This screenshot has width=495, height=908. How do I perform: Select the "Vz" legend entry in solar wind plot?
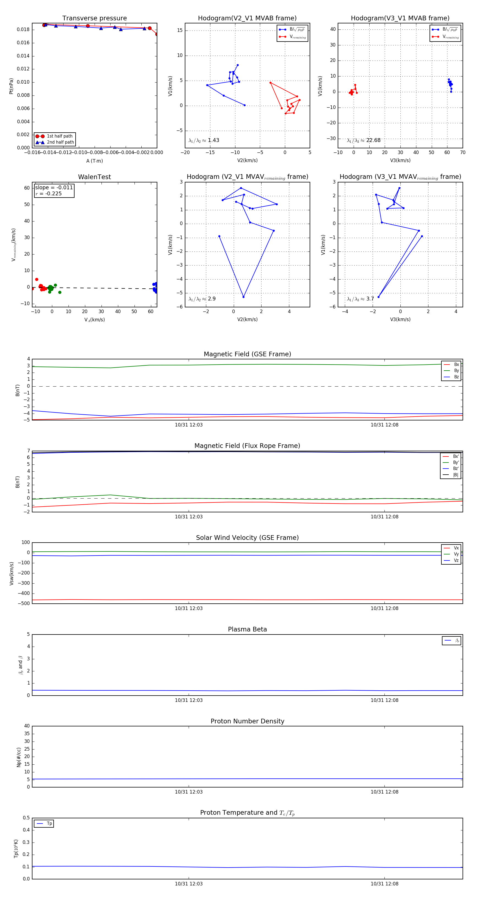point(452,560)
